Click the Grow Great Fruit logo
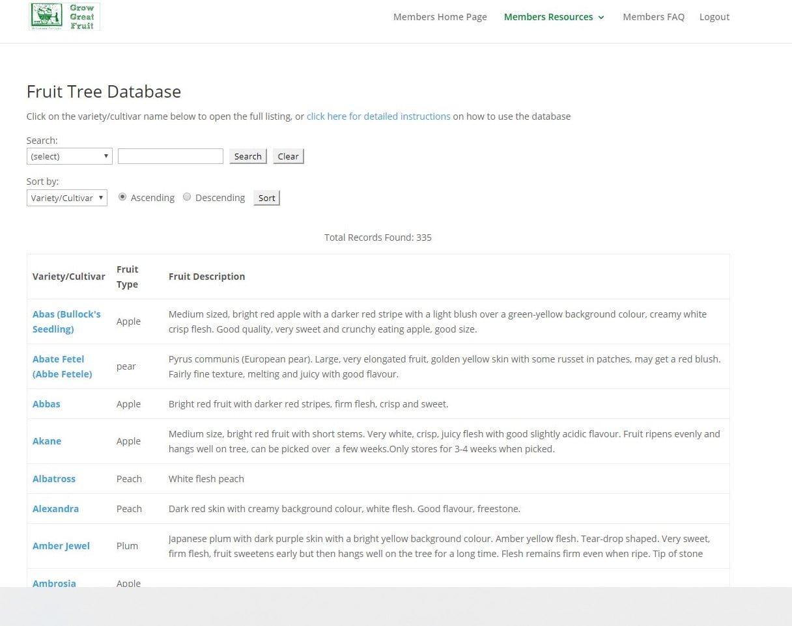 [x=64, y=16]
